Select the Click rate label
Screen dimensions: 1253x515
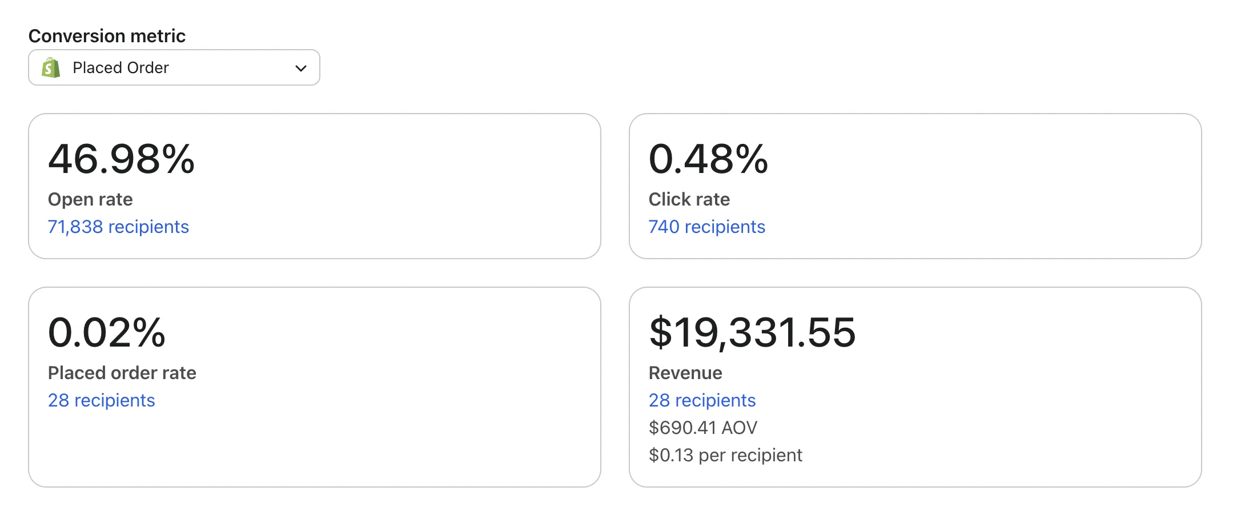click(689, 199)
